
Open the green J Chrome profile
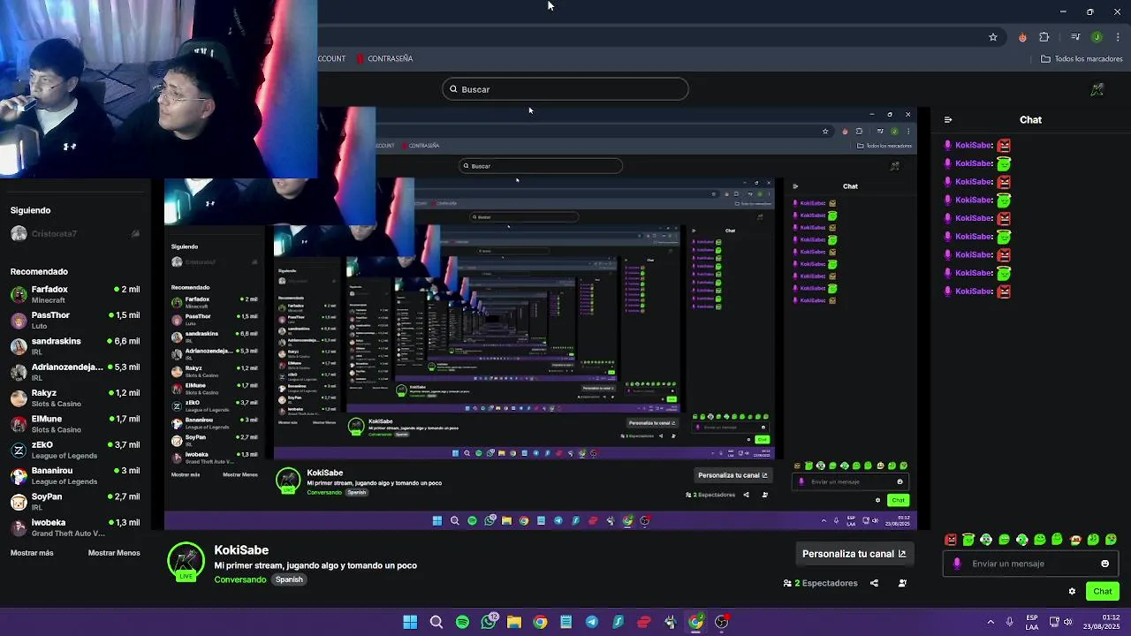[1097, 37]
